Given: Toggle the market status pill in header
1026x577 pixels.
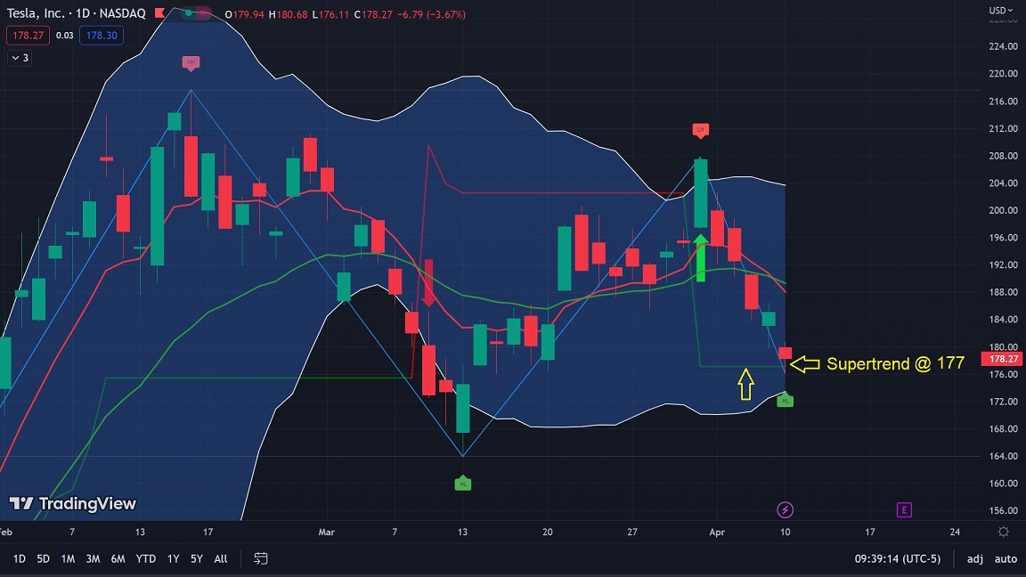Looking at the screenshot, I should click(x=195, y=13).
